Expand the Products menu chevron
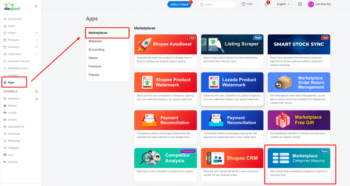This screenshot has height=186, width=350. pos(37,40)
